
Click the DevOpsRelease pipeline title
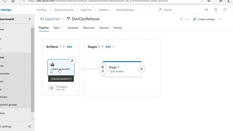86,19
